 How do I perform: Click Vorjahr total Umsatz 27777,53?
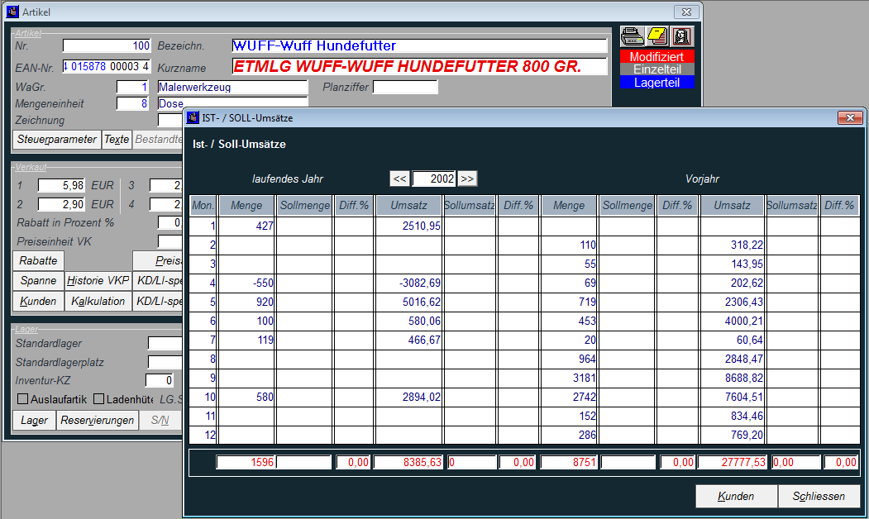click(732, 462)
